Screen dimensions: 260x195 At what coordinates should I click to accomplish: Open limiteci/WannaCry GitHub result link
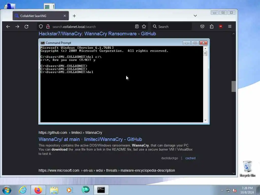coord(90,139)
